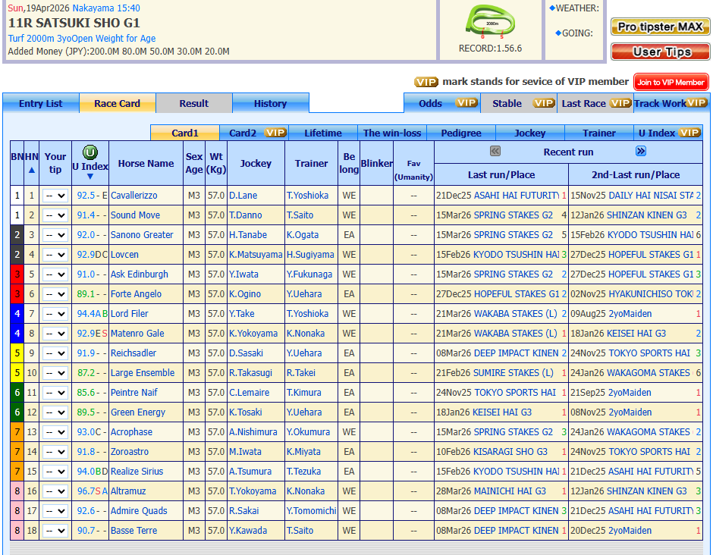Viewport: 713px width, 555px height.
Task: Open MAINICHI HAI G3 last run link
Action: [x=510, y=491]
